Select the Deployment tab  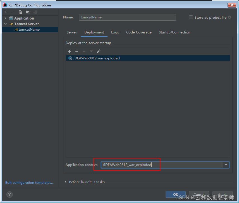pos(94,32)
